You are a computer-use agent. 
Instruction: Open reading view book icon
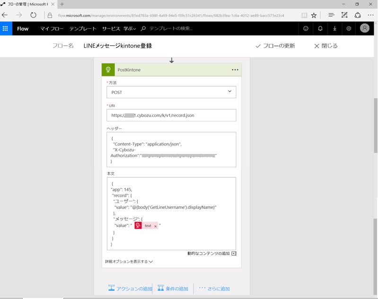click(304, 16)
